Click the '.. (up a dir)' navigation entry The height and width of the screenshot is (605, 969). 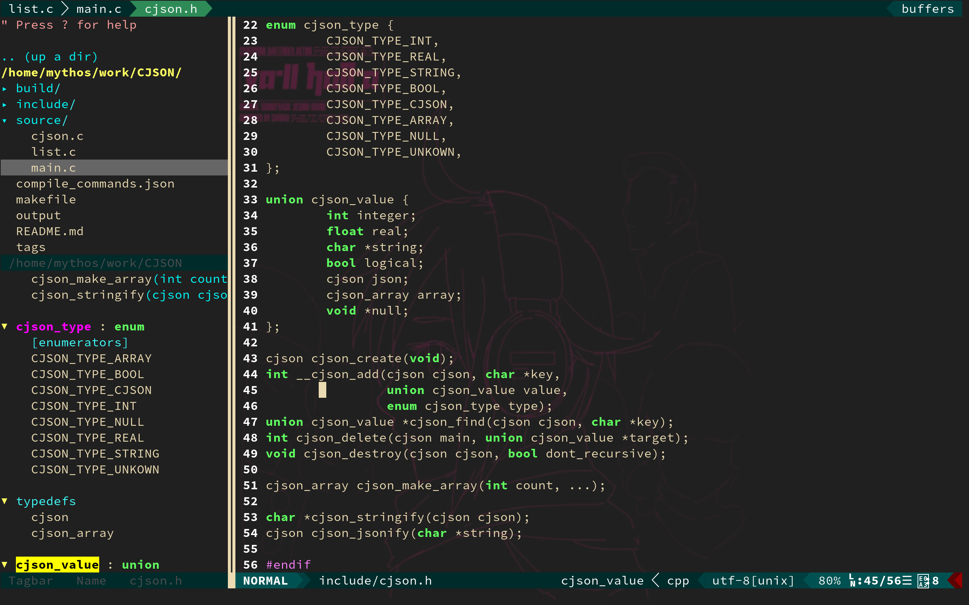click(x=49, y=56)
